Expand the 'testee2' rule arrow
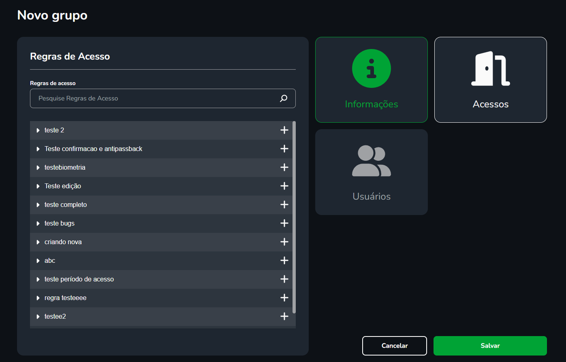The width and height of the screenshot is (566, 362). 38,317
